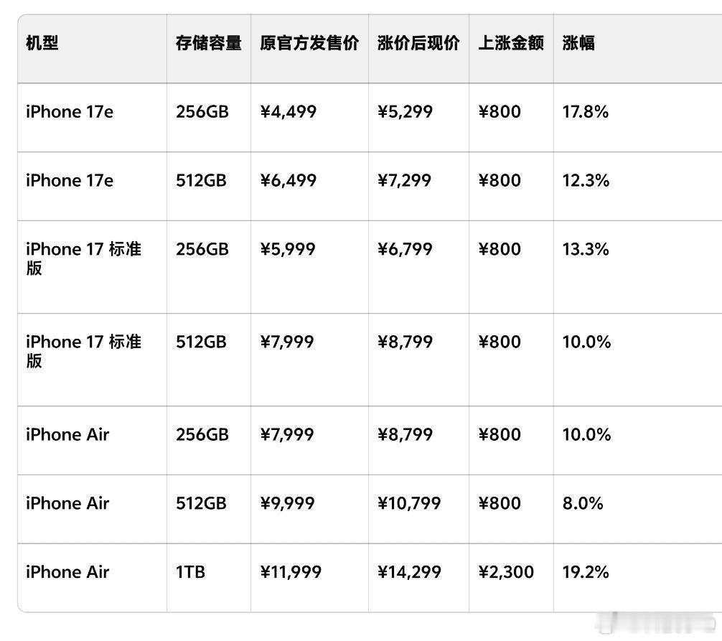Select ¥800 in the 12.3% row
The width and height of the screenshot is (722, 641).
pyautogui.click(x=500, y=180)
